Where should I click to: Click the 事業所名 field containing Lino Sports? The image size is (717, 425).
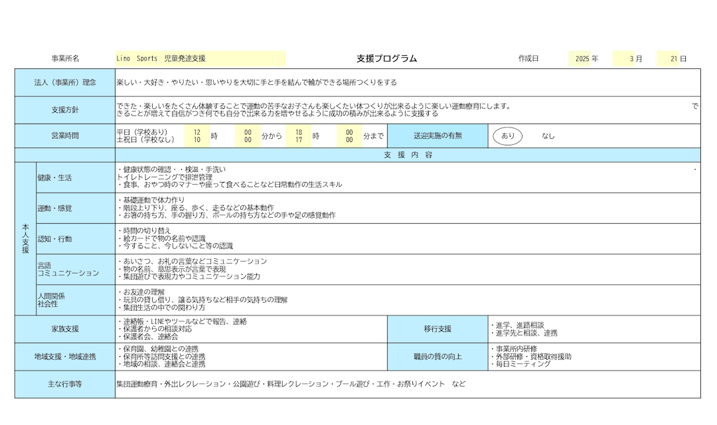(x=200, y=58)
